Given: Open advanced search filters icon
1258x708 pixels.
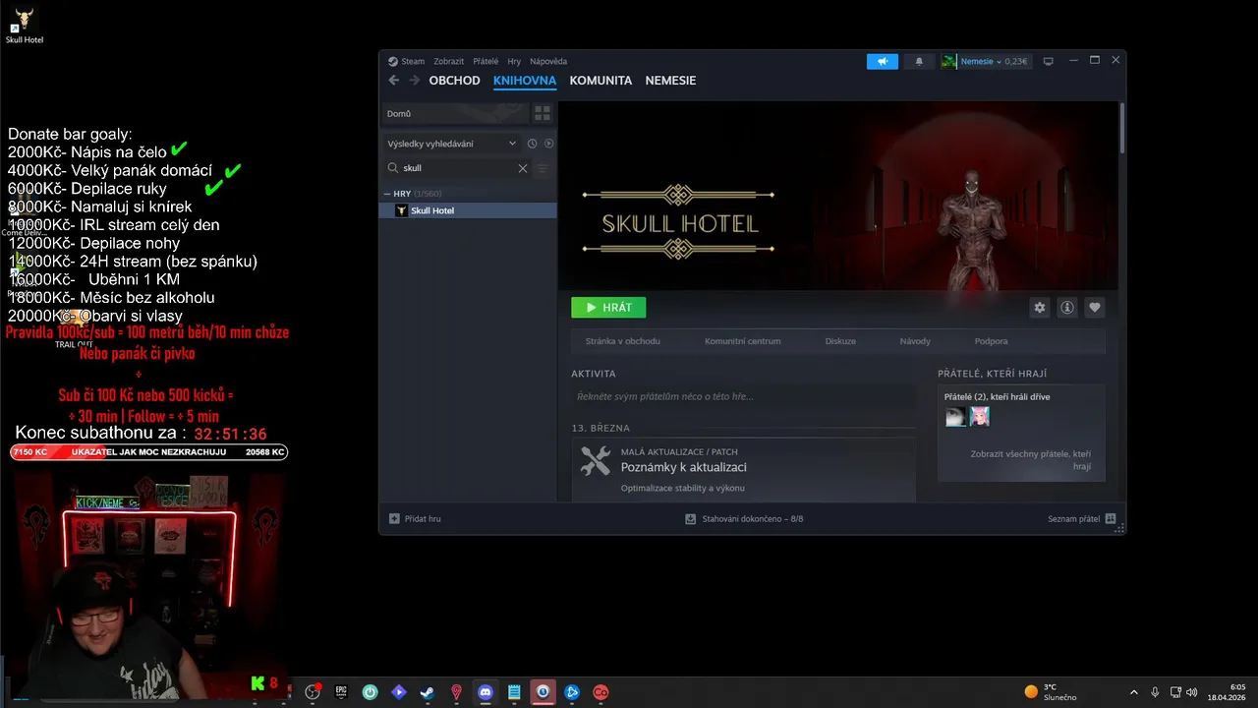Looking at the screenshot, I should click(543, 168).
